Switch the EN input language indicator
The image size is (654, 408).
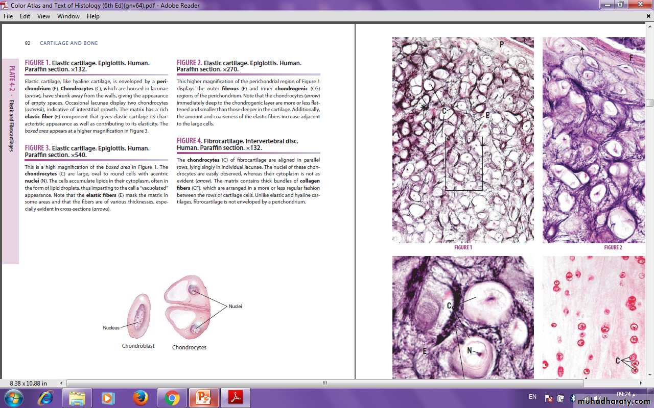532,397
